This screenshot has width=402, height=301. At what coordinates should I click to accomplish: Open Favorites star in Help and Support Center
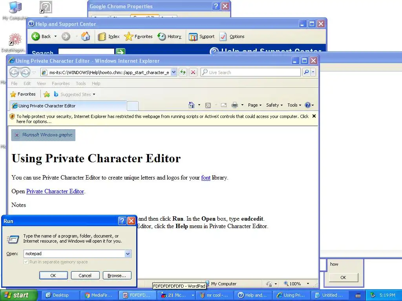point(138,36)
